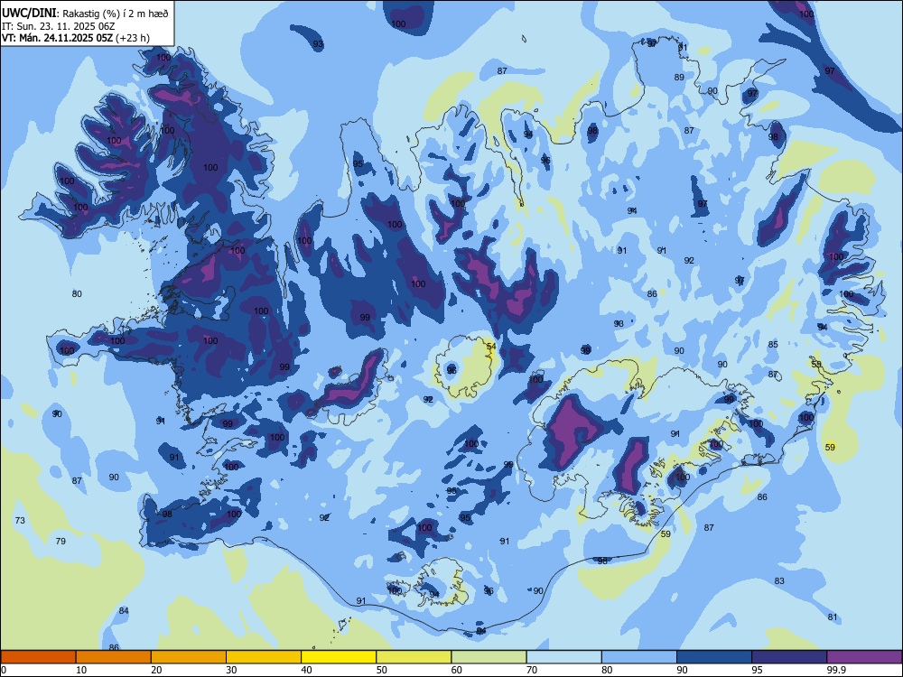Select the '(+23 h)' forecast offset text
Viewport: 903px width, 677px height.
point(133,38)
